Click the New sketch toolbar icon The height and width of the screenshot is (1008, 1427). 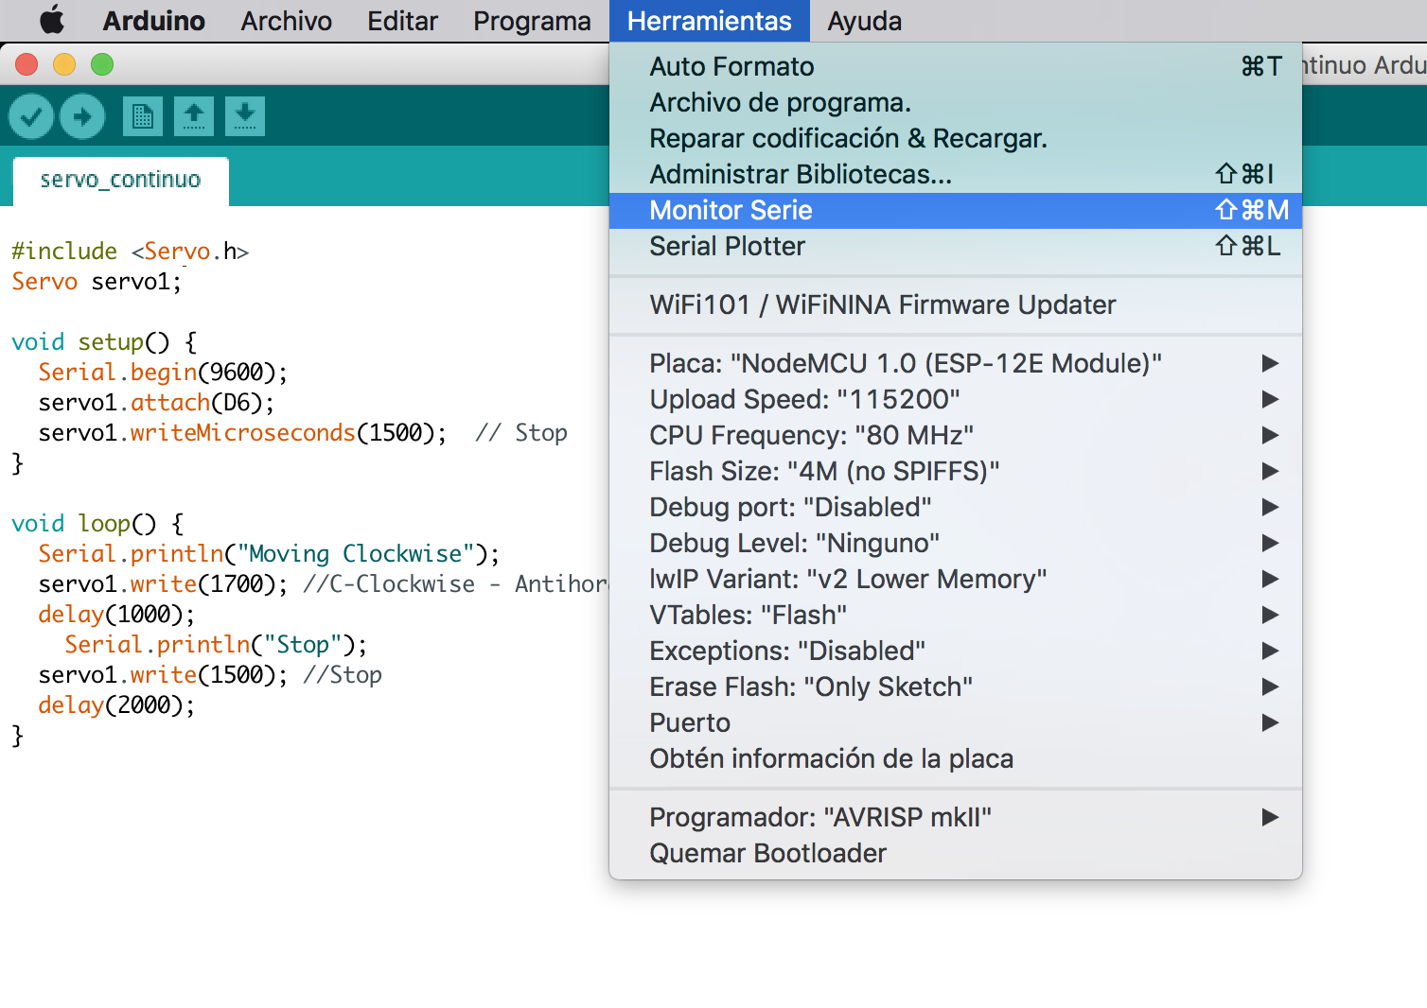pos(143,116)
